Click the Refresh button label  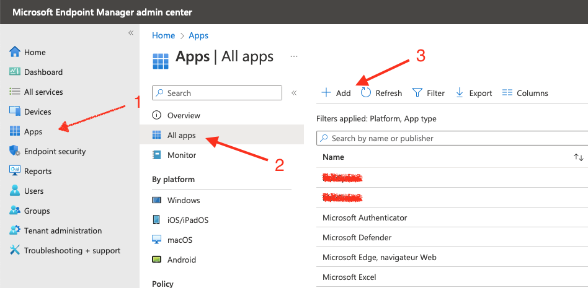click(388, 94)
